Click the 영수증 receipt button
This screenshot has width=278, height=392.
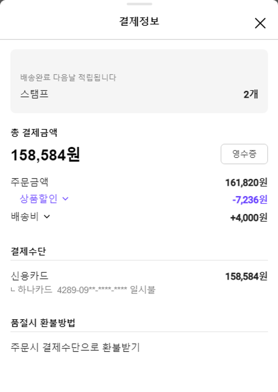pos(244,154)
